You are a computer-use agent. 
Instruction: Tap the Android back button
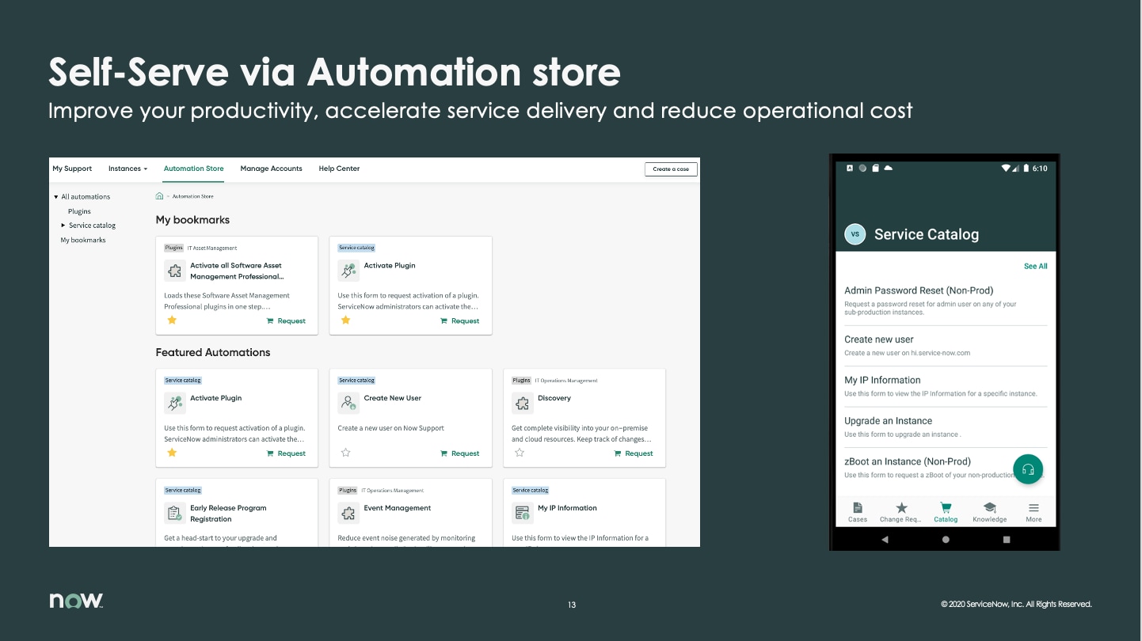click(x=885, y=540)
